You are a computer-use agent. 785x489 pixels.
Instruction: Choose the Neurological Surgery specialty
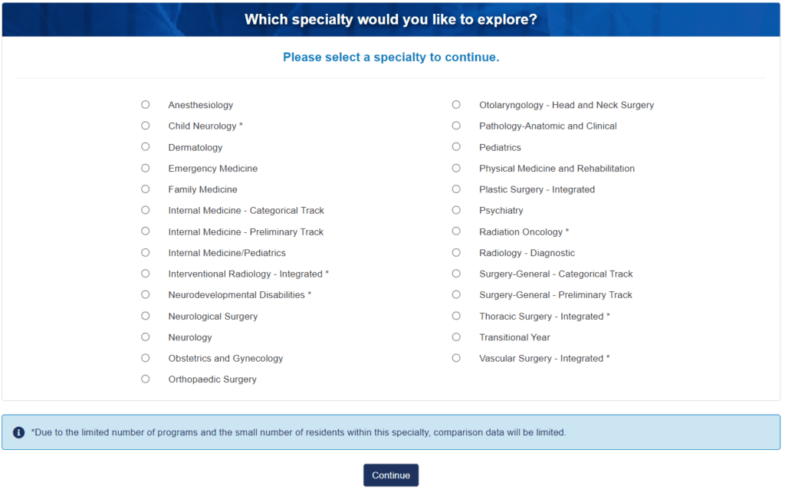point(145,315)
